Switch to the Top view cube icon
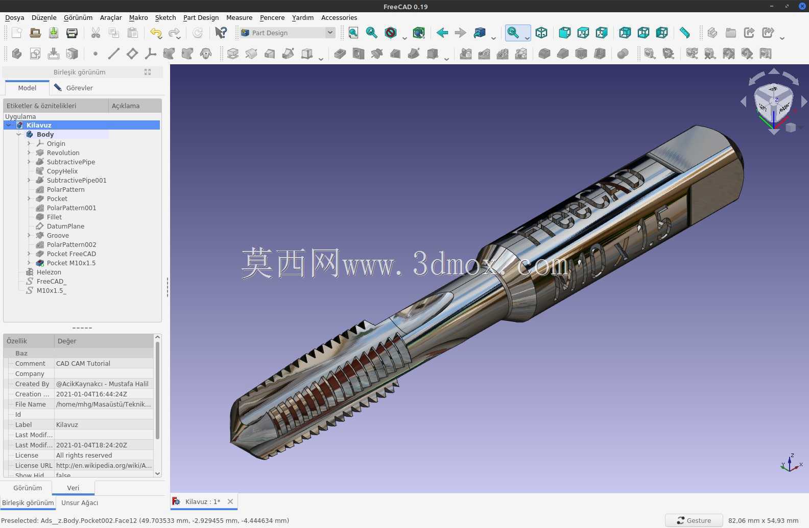This screenshot has width=809, height=528. [x=583, y=33]
